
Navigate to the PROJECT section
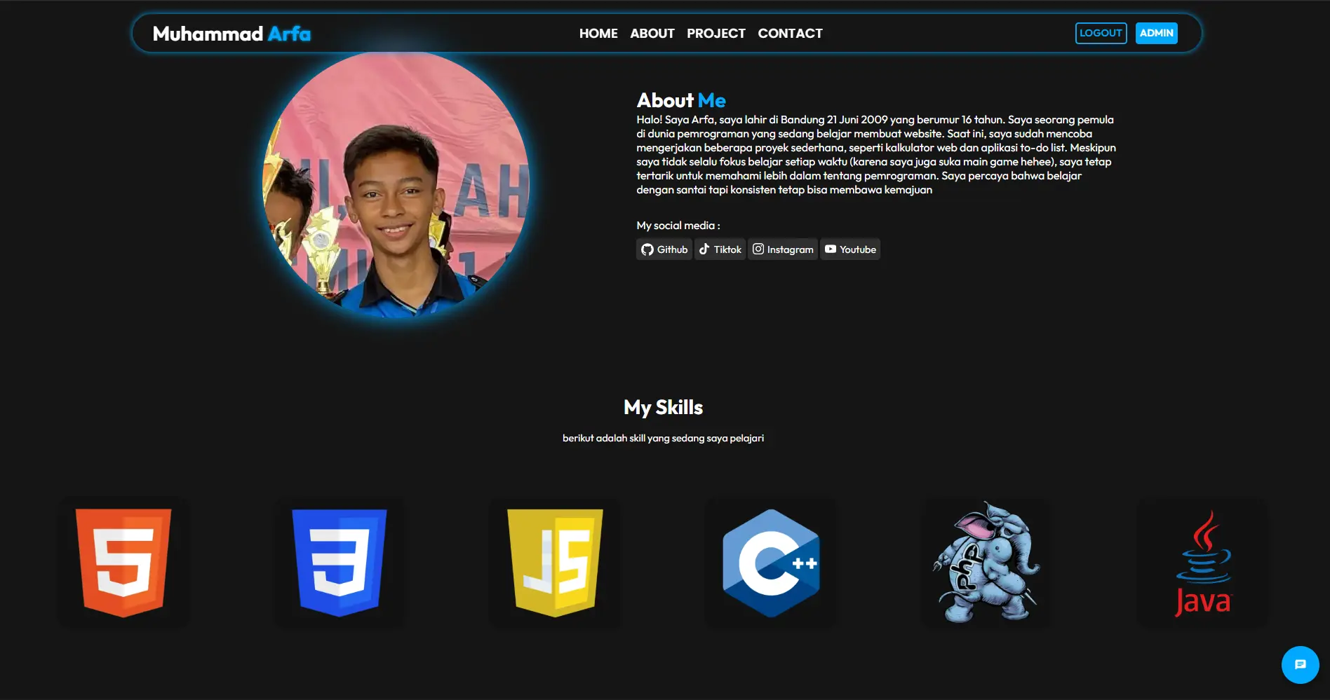coord(716,33)
